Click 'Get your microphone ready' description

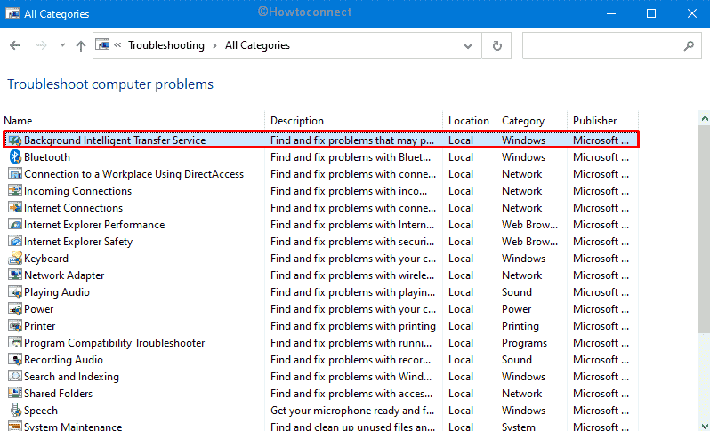(x=352, y=411)
